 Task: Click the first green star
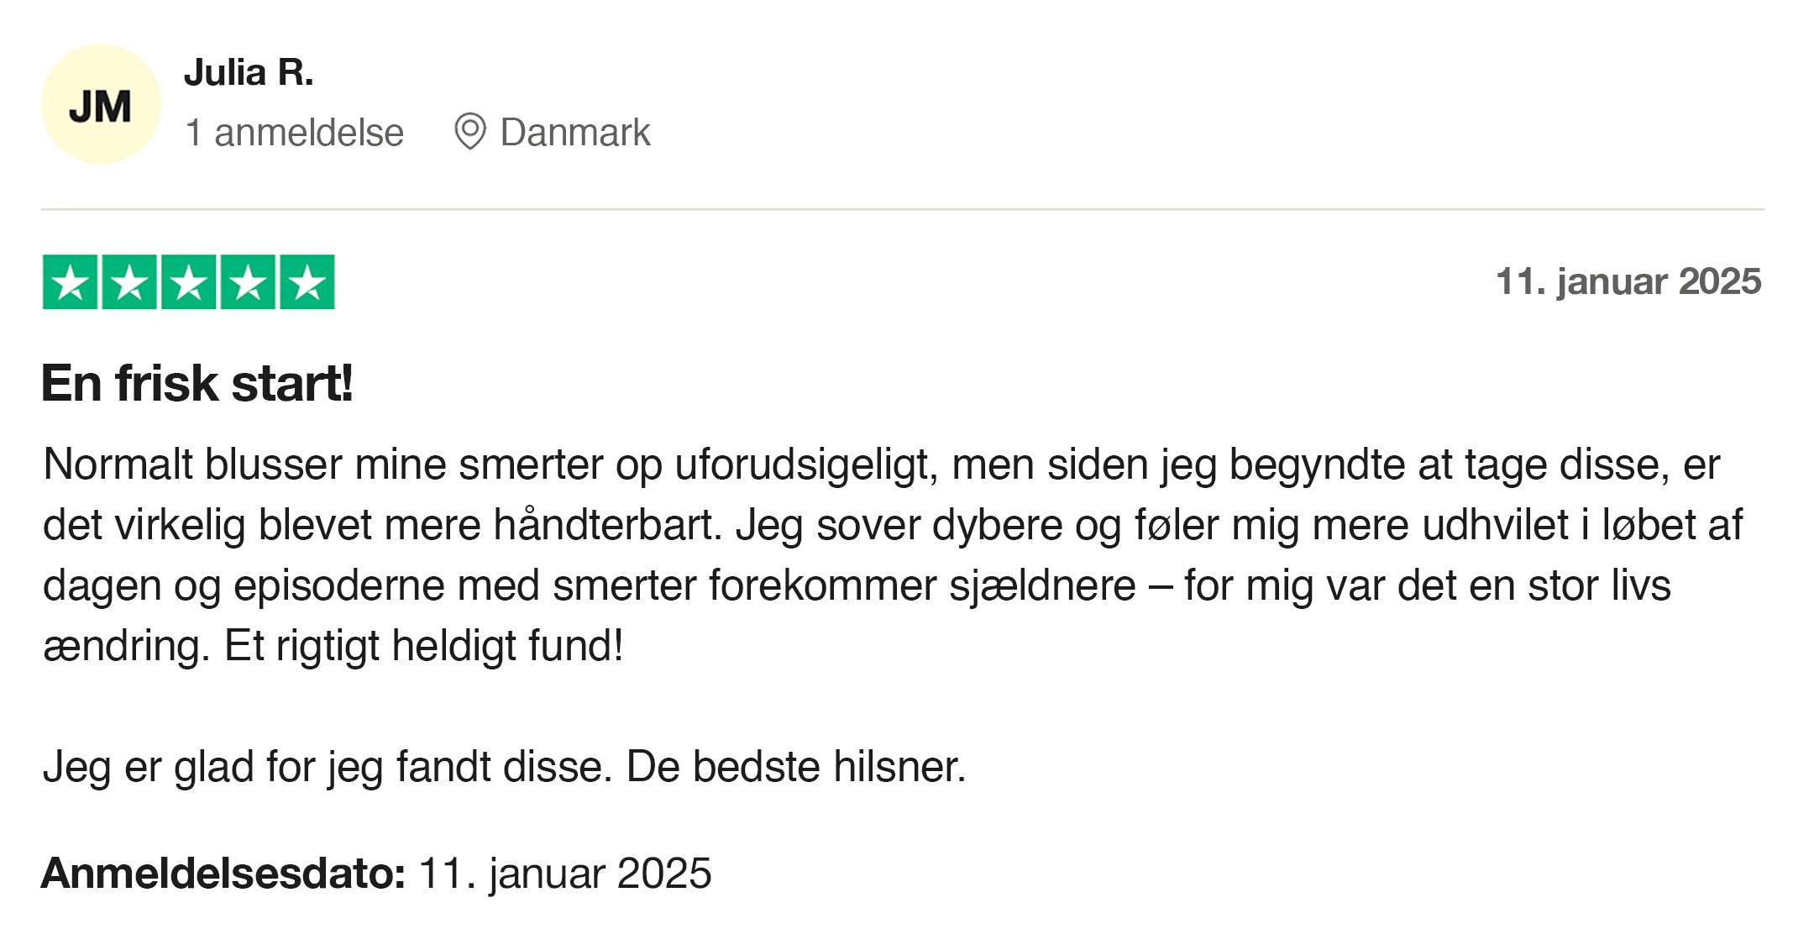[x=70, y=282]
